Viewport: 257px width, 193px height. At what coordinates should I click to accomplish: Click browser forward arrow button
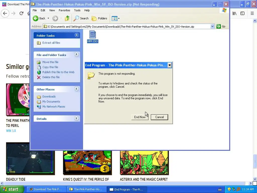tap(14, 13)
